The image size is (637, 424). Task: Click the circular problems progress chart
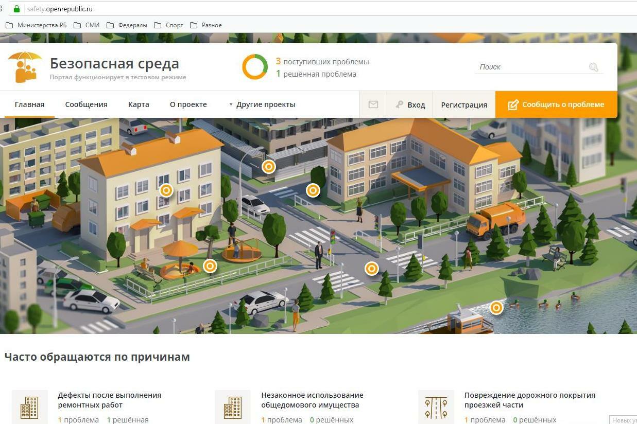255,67
